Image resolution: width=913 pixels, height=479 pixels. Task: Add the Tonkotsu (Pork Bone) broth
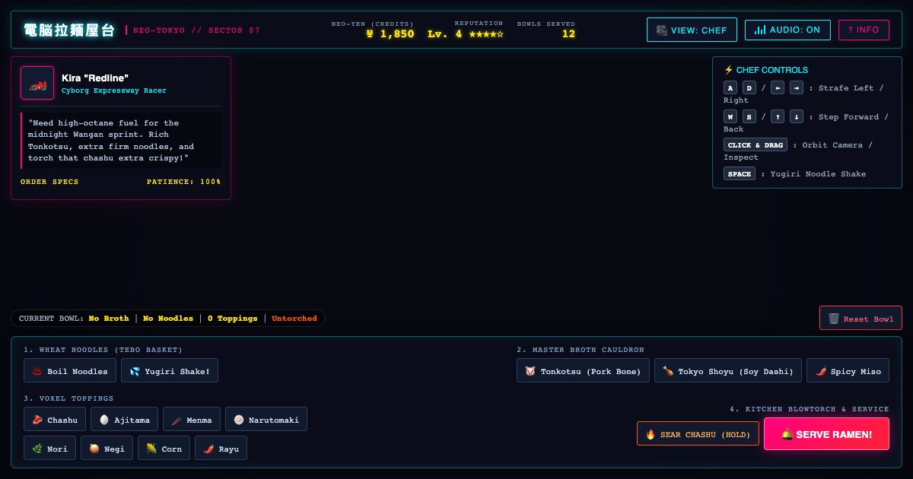pos(583,371)
